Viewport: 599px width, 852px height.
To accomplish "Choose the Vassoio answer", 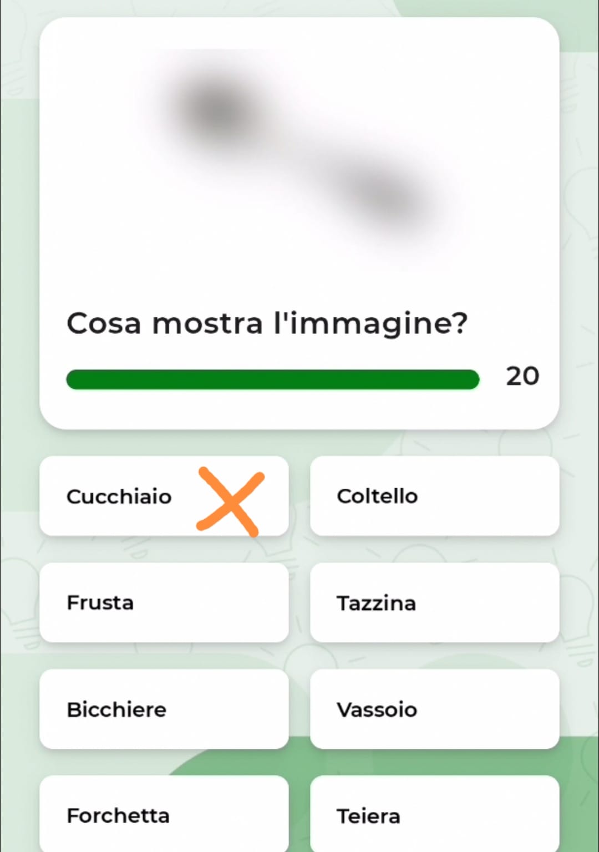I will point(435,709).
